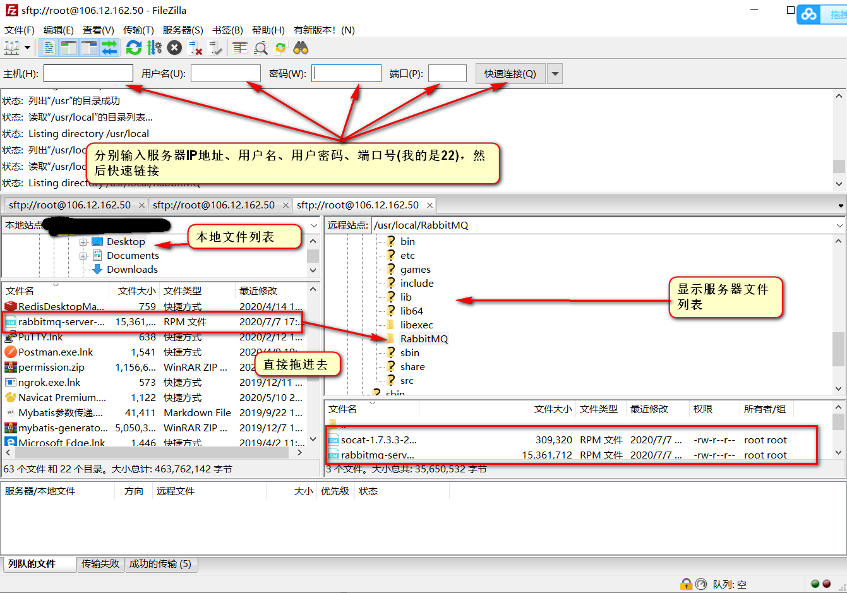The image size is (847, 593).
Task: Focus the 主机(H) host input field
Action: (x=88, y=73)
